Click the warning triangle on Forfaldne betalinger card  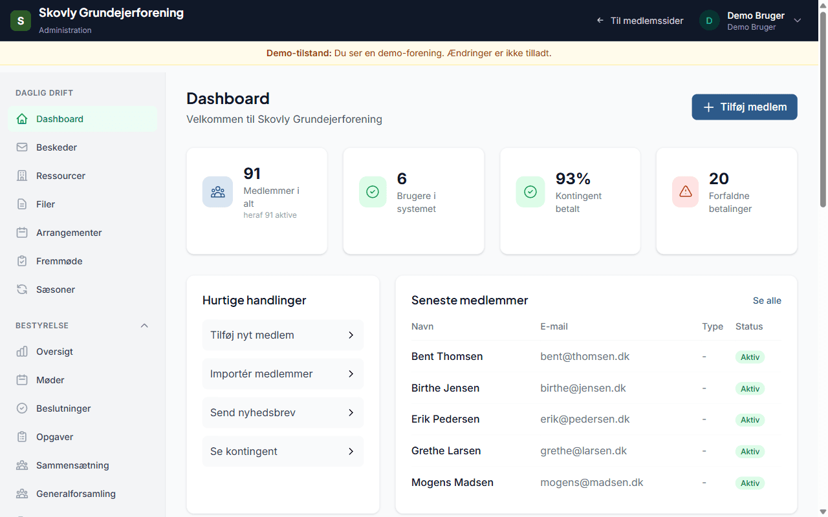686,192
